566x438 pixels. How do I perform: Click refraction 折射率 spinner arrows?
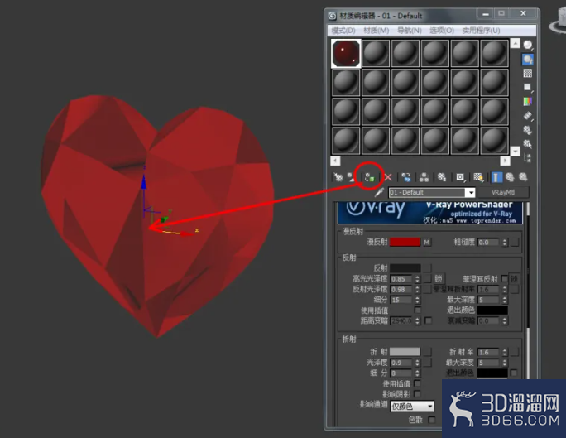pos(505,352)
